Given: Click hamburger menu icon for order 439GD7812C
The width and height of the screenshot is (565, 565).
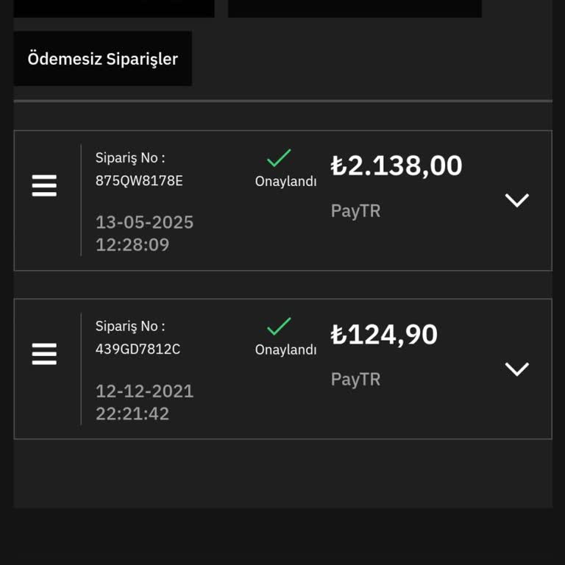Looking at the screenshot, I should coord(44,355).
